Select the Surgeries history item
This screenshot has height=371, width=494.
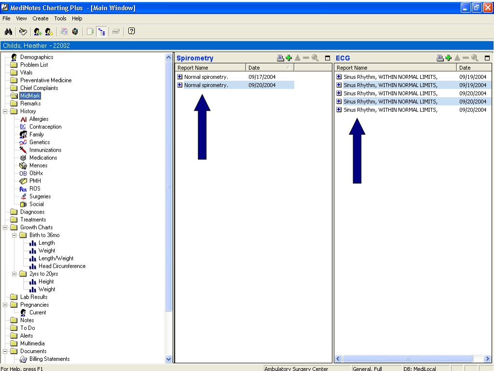click(x=40, y=196)
